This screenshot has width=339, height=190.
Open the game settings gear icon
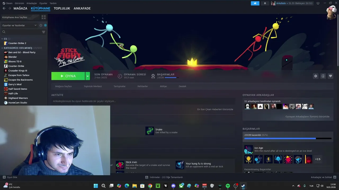coord(316,76)
